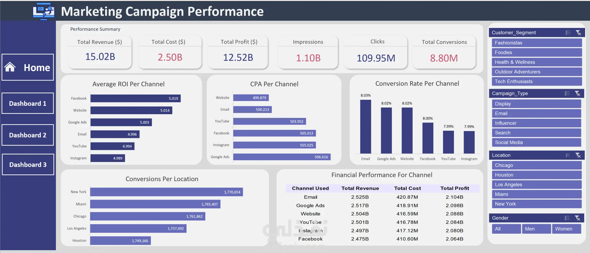
Task: Filter location to Houston
Action: (x=537, y=175)
